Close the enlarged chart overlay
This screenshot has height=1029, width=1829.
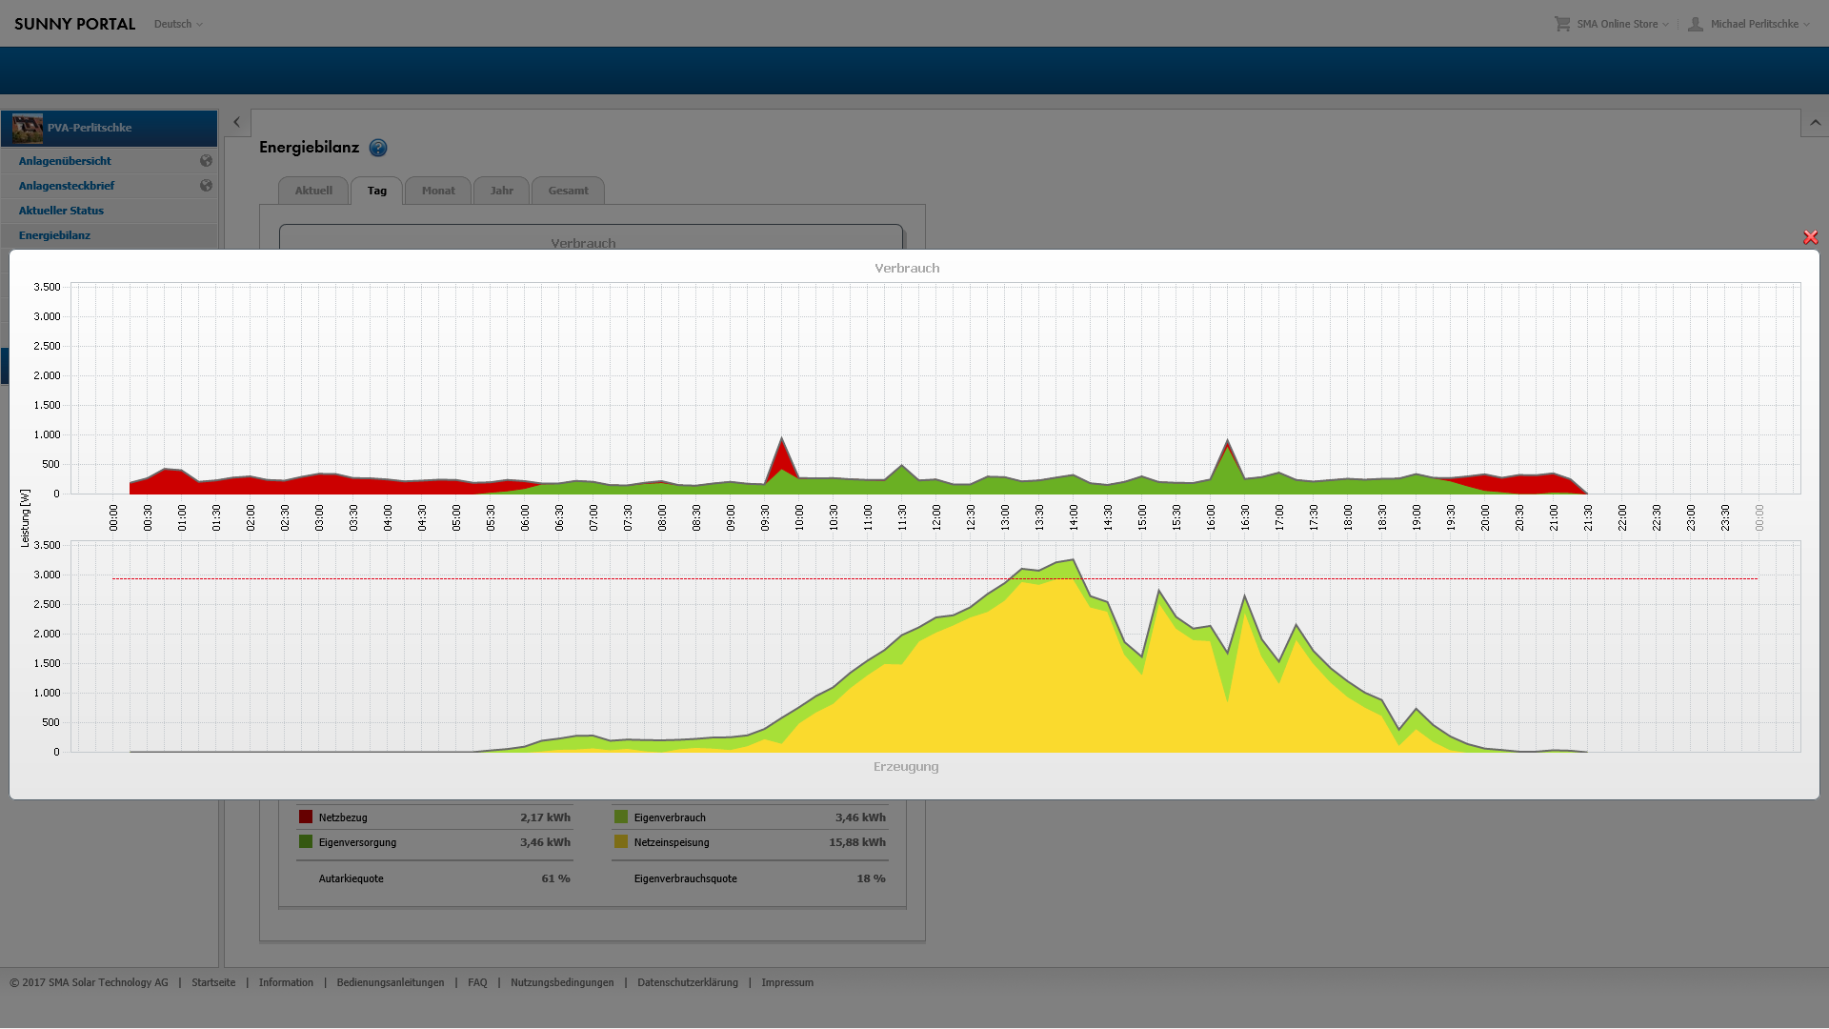point(1810,237)
